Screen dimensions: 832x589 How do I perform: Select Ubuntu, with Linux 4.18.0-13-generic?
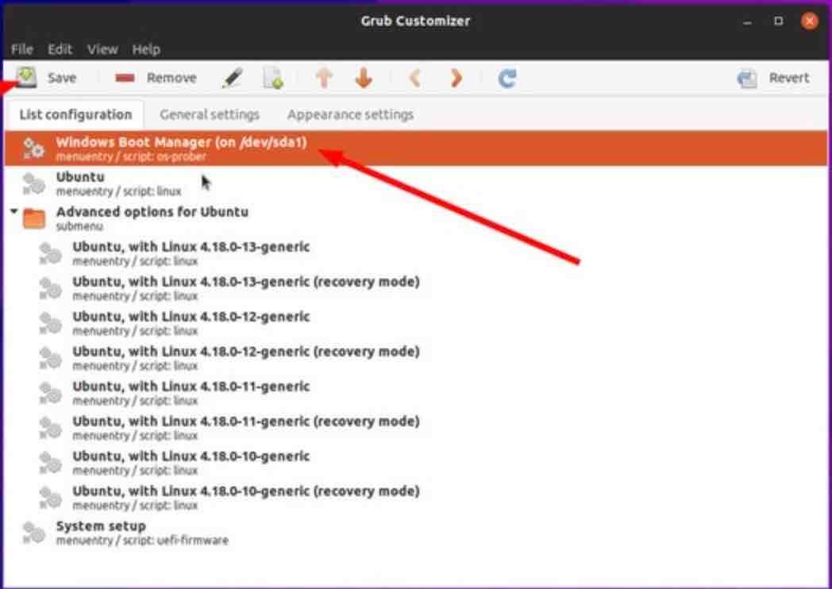pos(415,253)
